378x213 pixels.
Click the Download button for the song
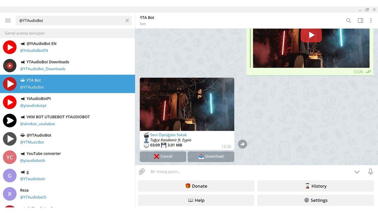[211, 156]
